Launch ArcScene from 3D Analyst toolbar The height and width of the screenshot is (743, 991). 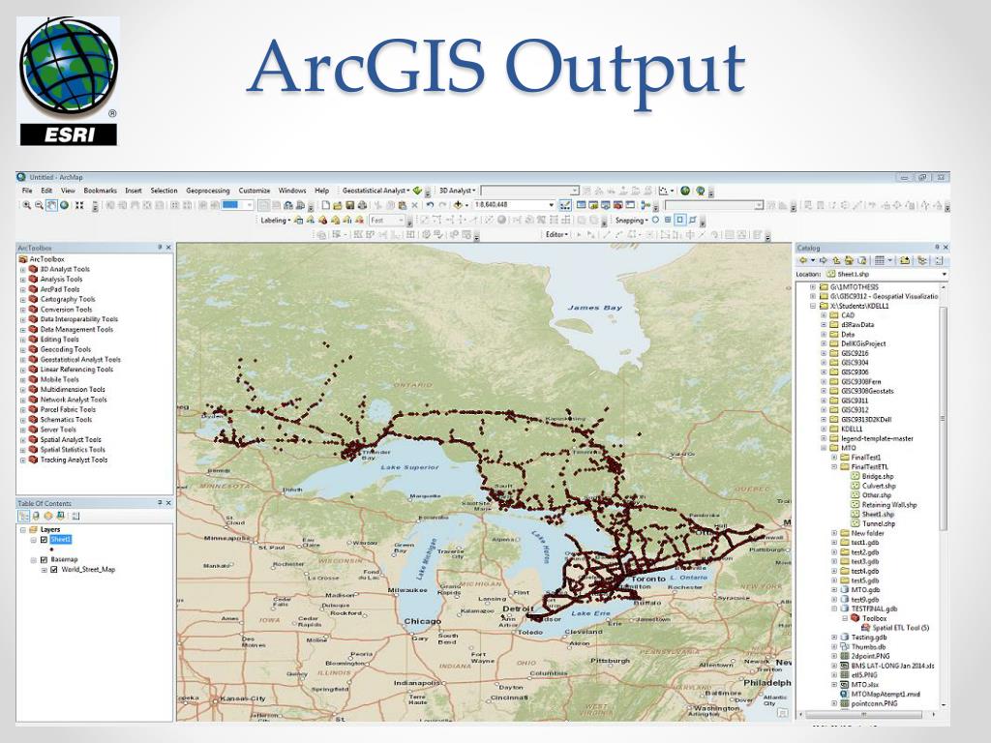pyautogui.click(x=701, y=191)
